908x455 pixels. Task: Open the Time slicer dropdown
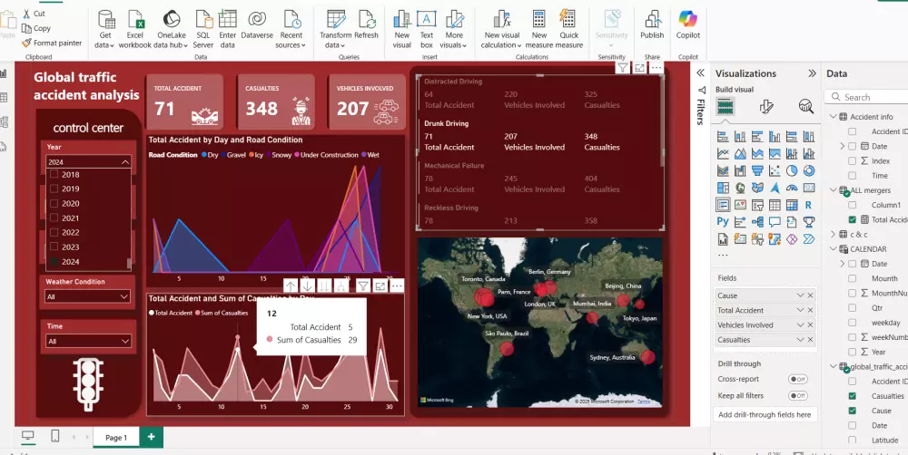87,341
